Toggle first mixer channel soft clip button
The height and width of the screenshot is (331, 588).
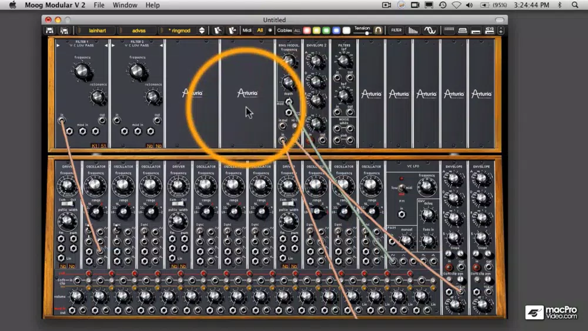pos(89,280)
